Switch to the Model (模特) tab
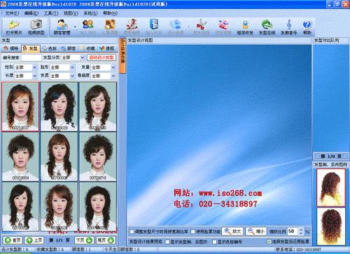350x254 pixels. (x=11, y=48)
